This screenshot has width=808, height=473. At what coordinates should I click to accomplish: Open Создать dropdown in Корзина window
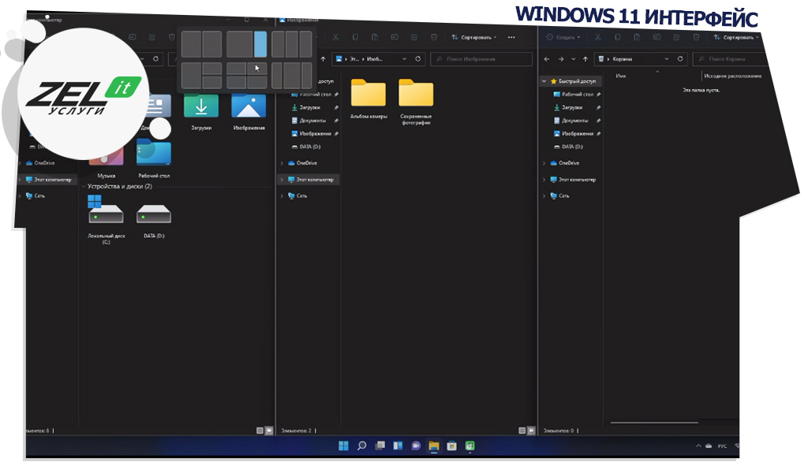click(x=563, y=37)
